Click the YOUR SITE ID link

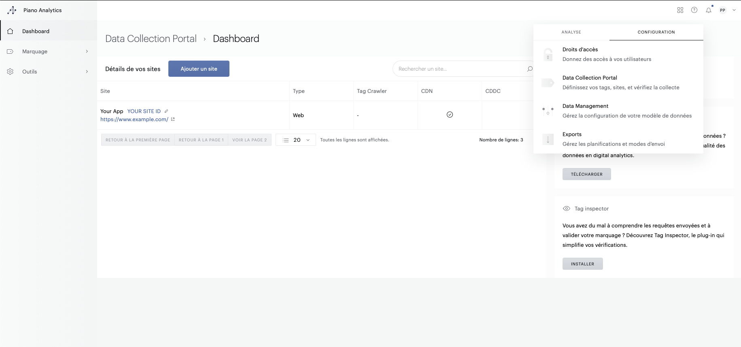(144, 111)
